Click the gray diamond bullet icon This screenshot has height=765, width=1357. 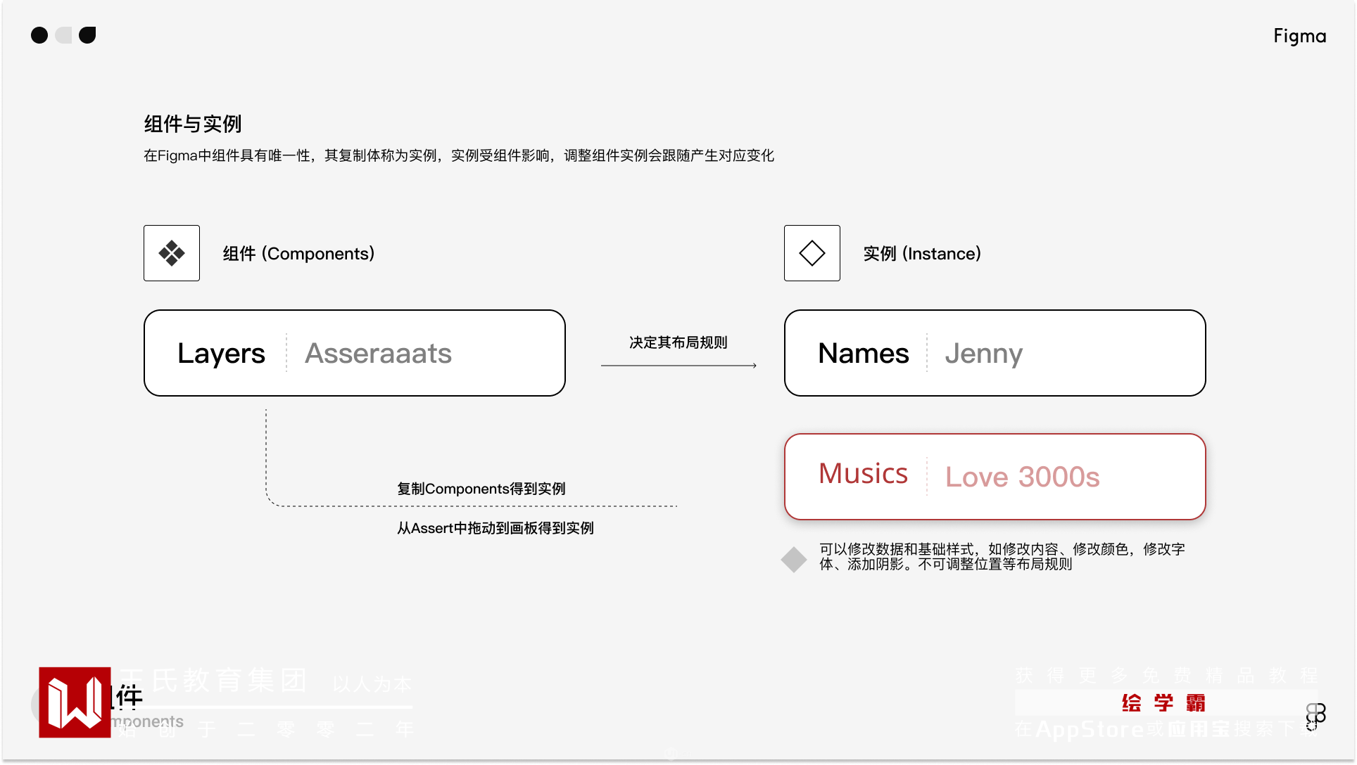[x=793, y=560]
